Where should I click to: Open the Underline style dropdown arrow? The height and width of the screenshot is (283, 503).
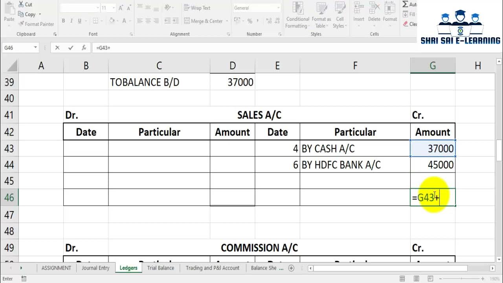pos(85,21)
